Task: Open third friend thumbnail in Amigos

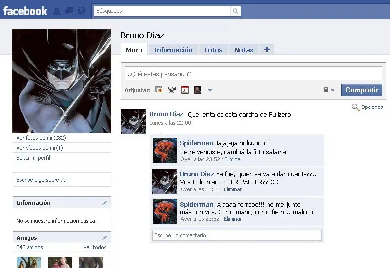Action: click(91, 262)
